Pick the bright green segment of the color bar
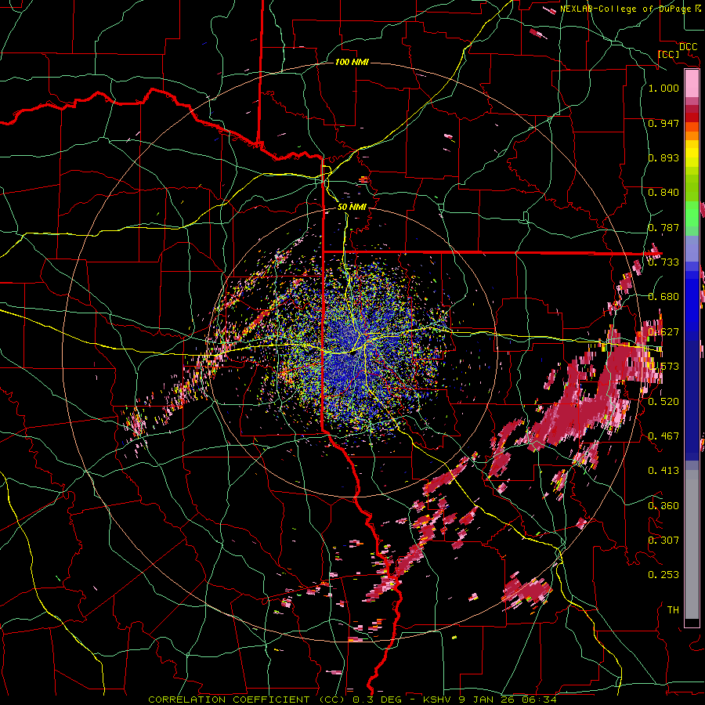The width and height of the screenshot is (705, 705). (x=692, y=214)
